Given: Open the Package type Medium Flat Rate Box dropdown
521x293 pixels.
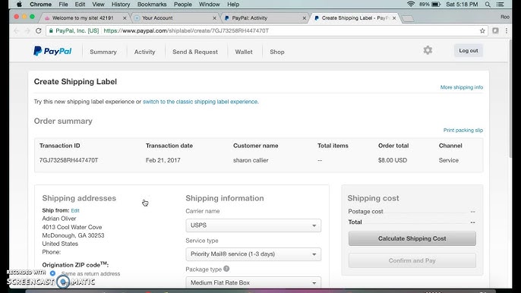Looking at the screenshot, I should coord(253,282).
